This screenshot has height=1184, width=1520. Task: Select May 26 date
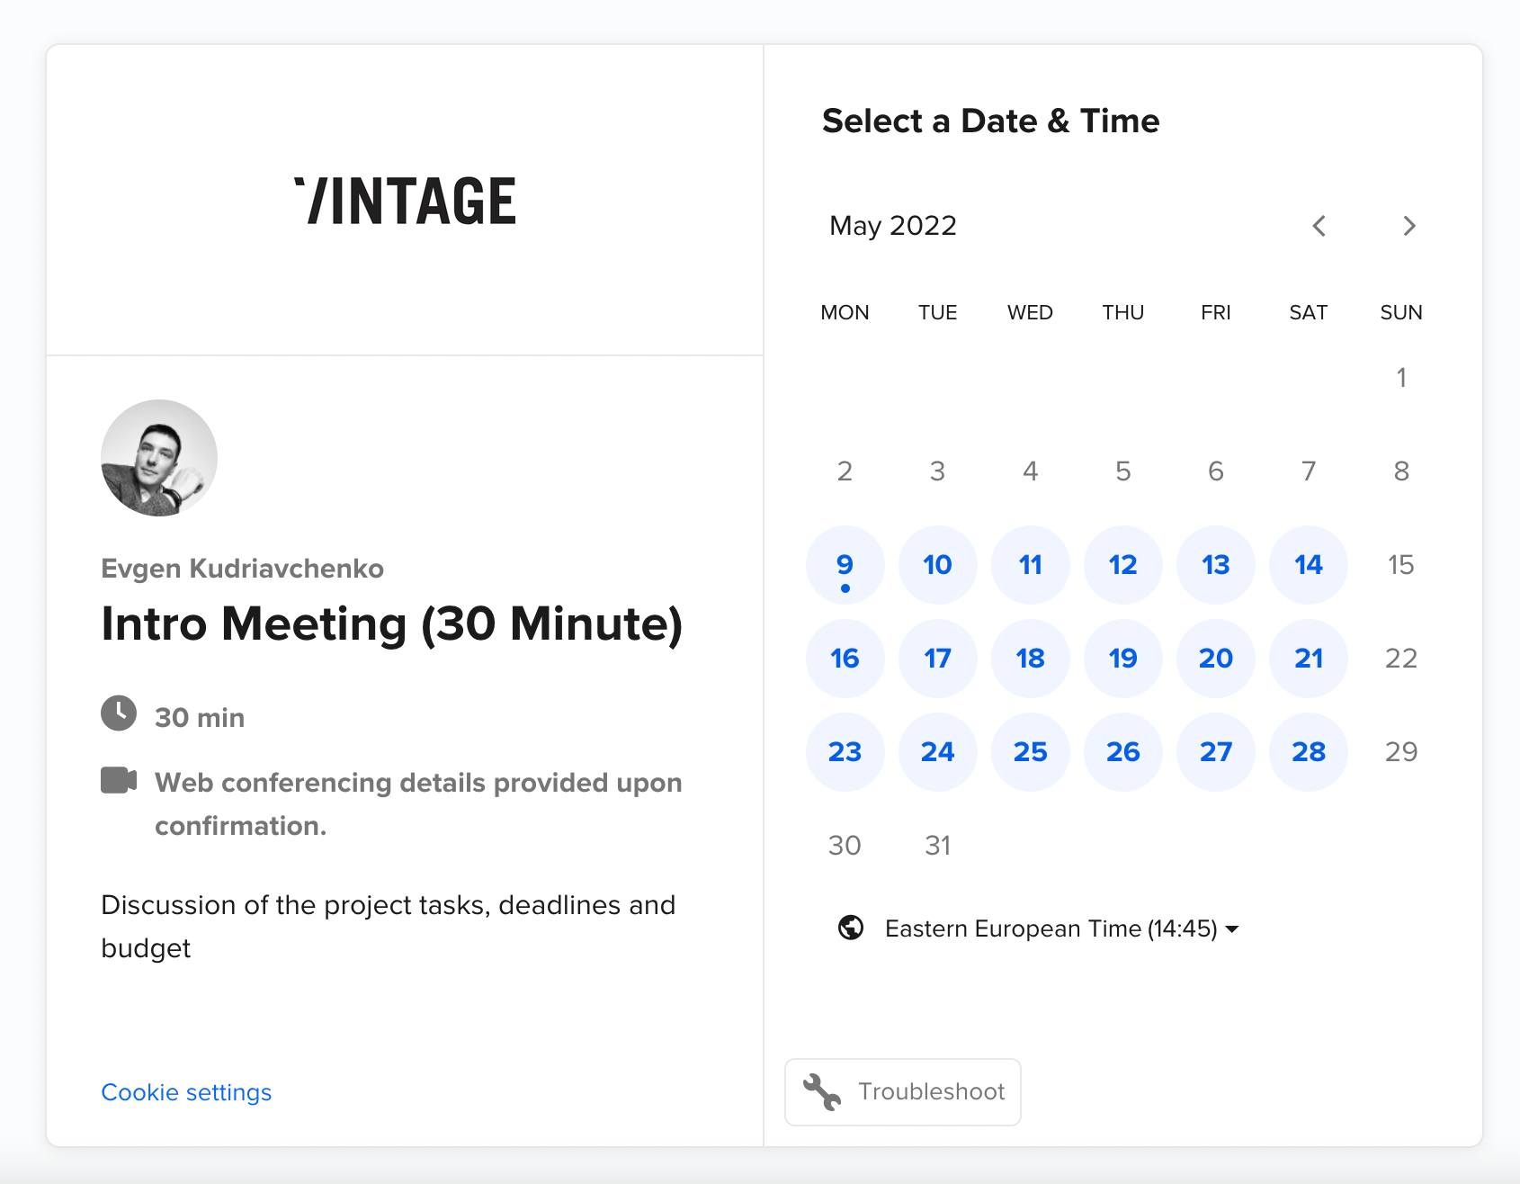1122,752
